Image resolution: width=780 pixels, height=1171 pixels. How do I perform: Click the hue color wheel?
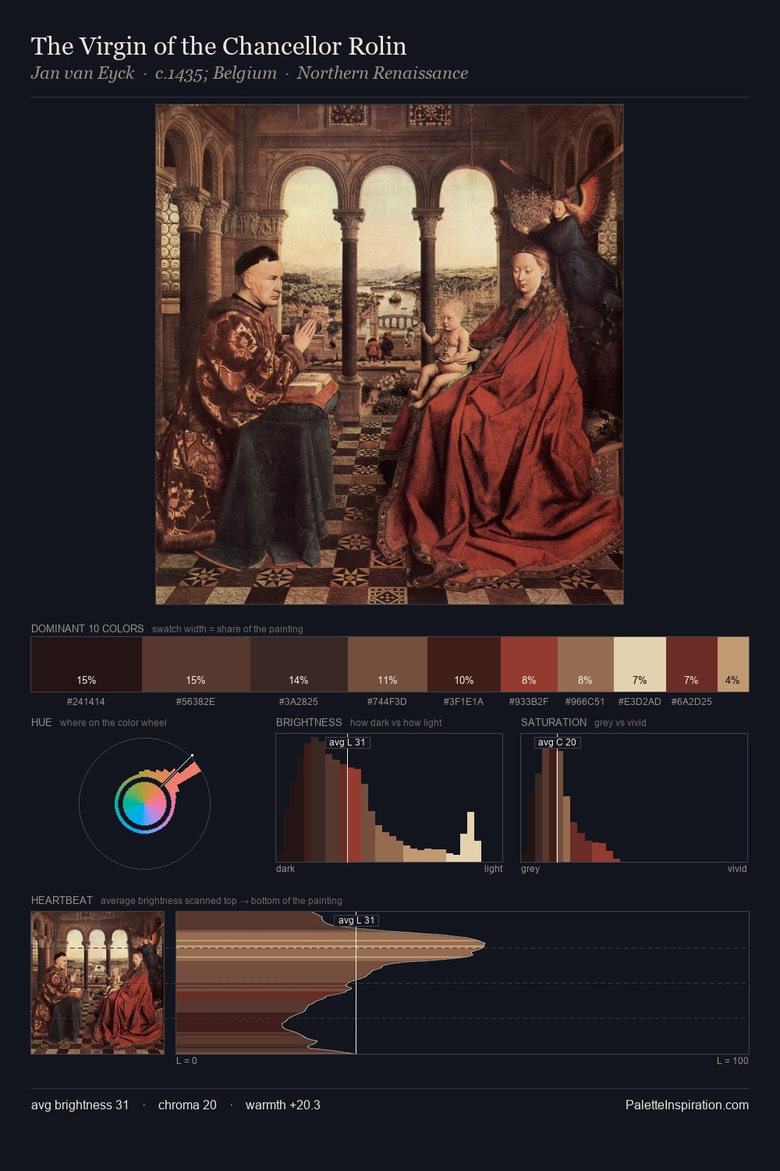(x=144, y=803)
